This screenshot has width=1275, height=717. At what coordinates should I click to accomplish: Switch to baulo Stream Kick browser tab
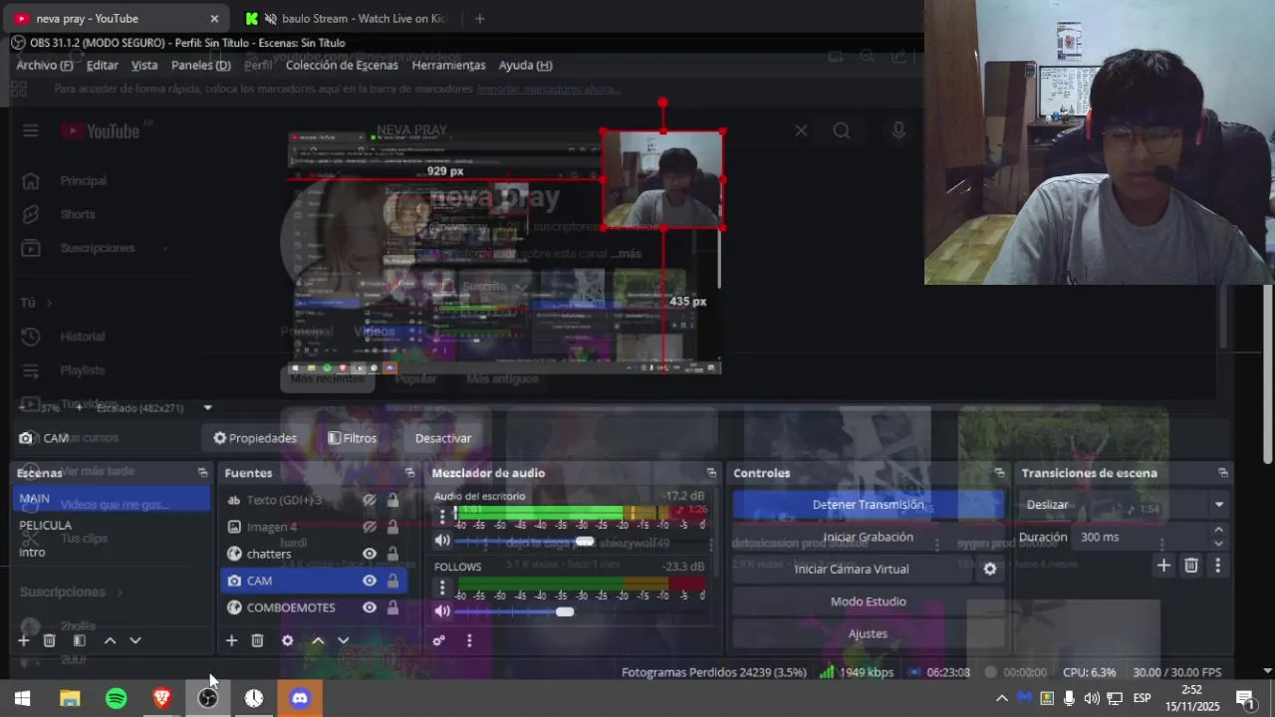349,18
